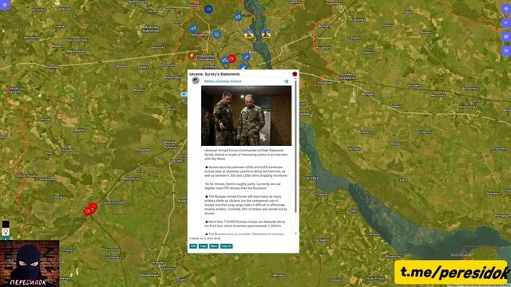511x287 pixels.
Task: Open the right portrait marker across the river
Action: click(x=266, y=33)
